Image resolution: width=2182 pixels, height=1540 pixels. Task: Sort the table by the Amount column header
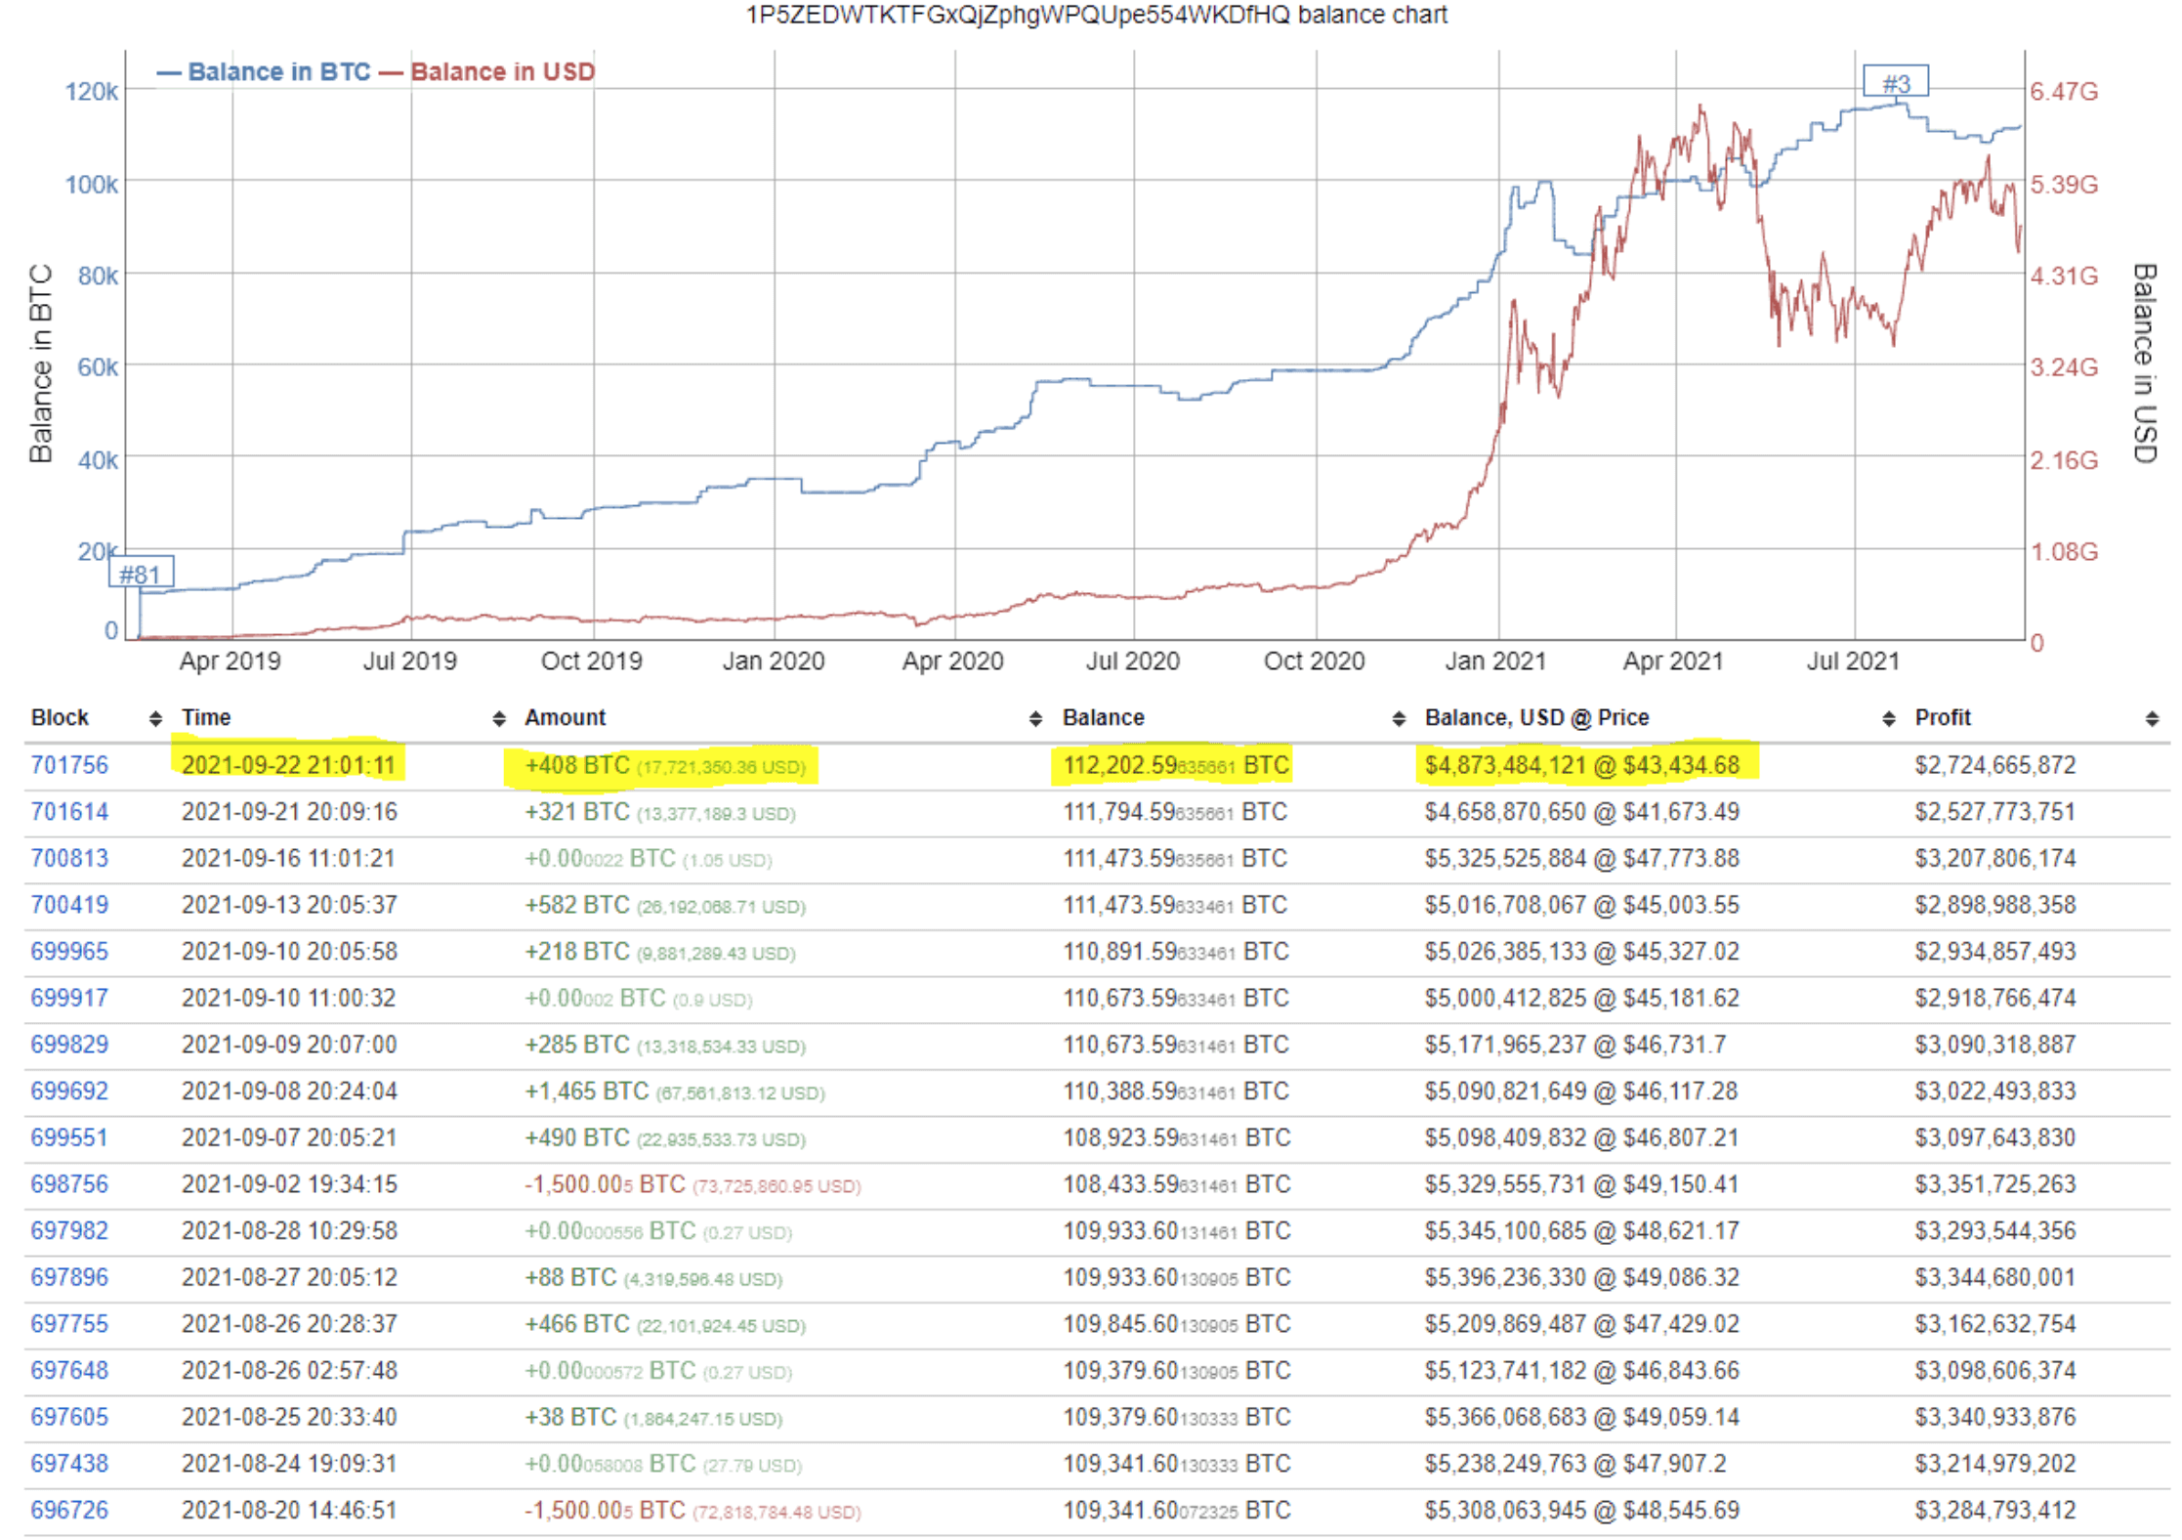565,716
